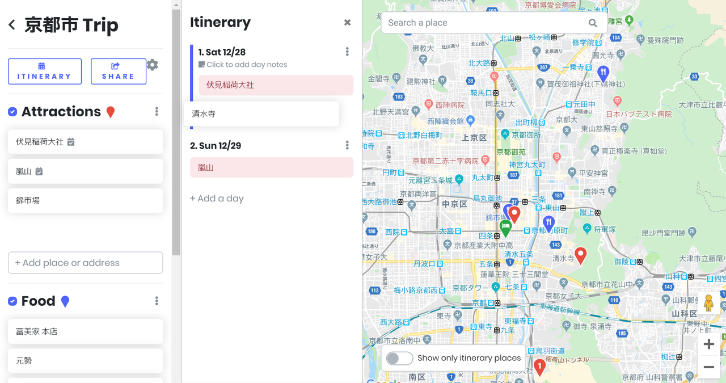
Task: Click the red pin near 錦市場 on map
Action: point(514,214)
